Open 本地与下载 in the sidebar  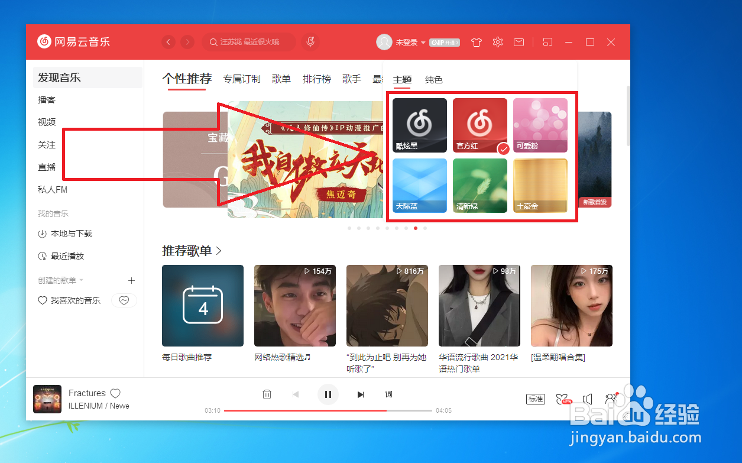point(65,234)
